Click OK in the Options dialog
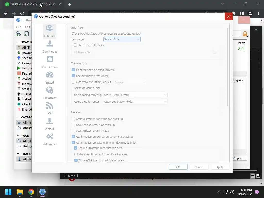The image size is (264, 198). [178, 167]
